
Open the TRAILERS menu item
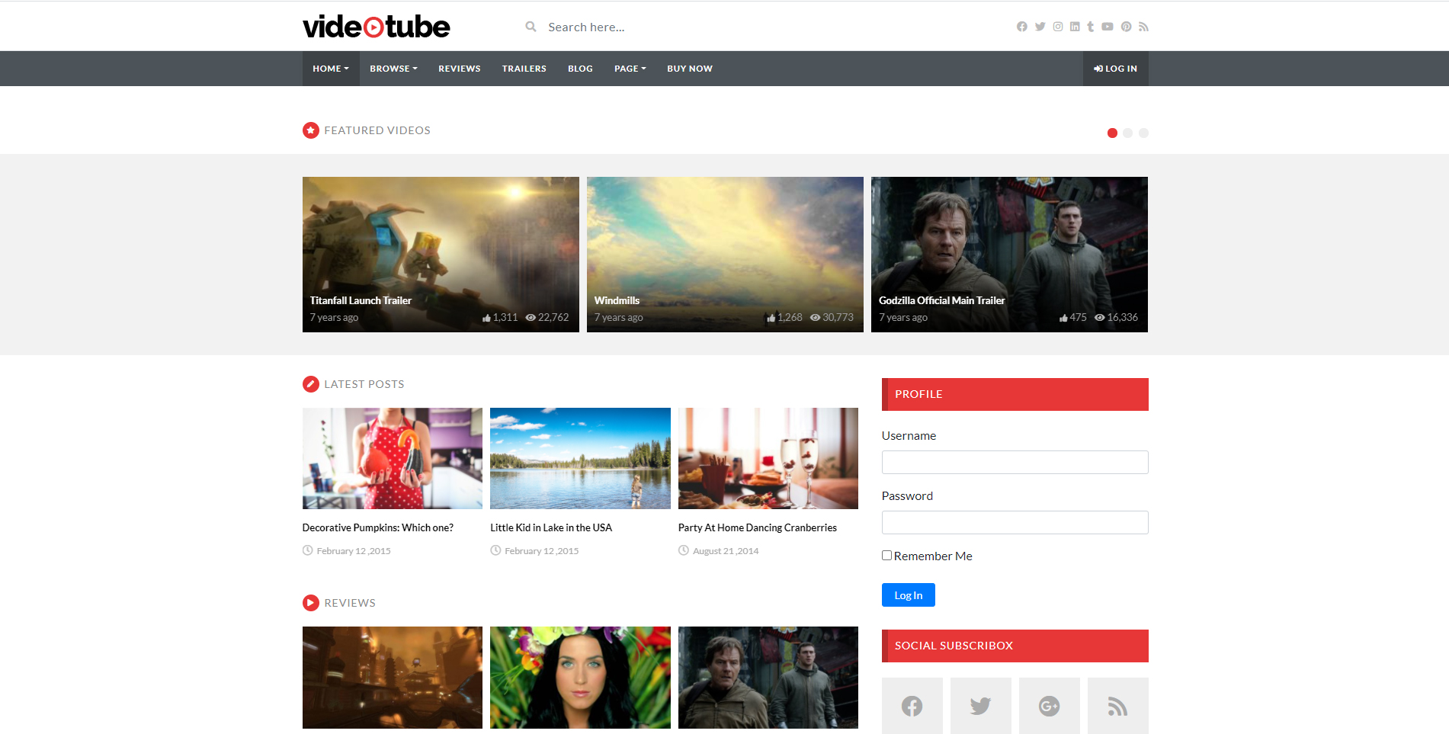pyautogui.click(x=524, y=69)
